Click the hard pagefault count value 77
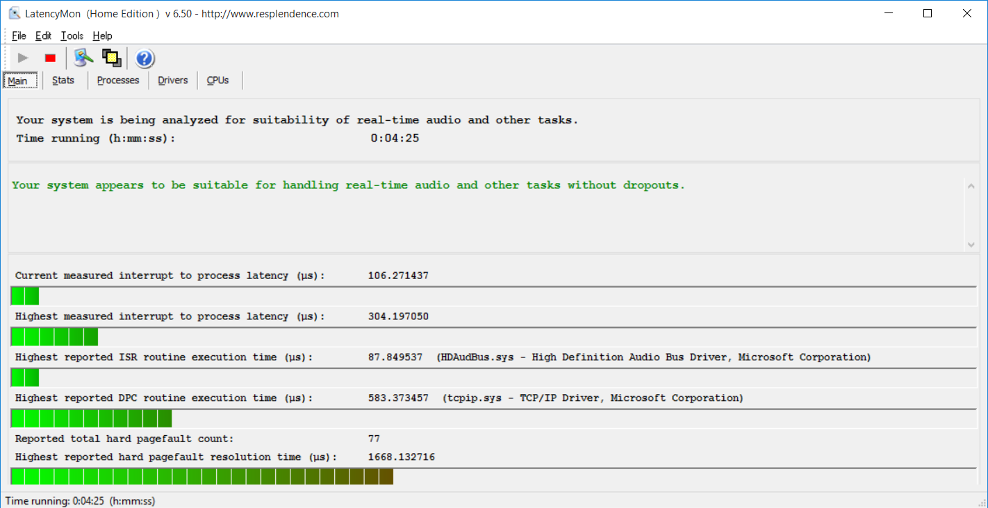The image size is (988, 508). (374, 439)
